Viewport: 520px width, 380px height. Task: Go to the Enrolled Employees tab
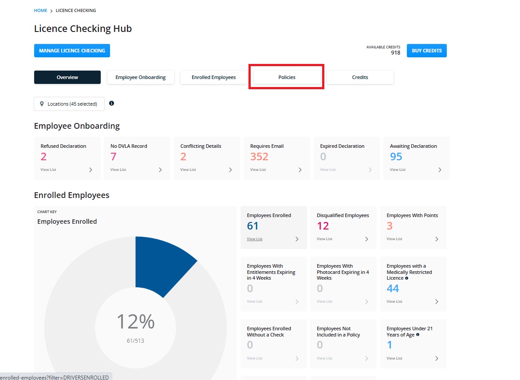(x=213, y=77)
